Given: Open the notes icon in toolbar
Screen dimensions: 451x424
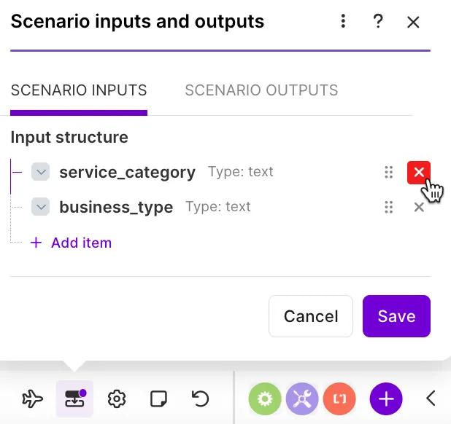Looking at the screenshot, I should [158, 399].
